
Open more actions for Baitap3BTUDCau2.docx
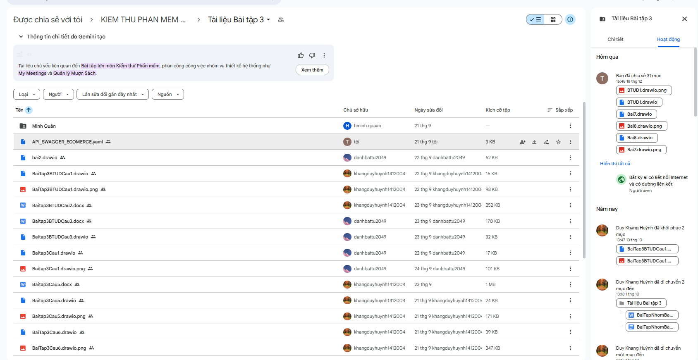click(x=570, y=205)
